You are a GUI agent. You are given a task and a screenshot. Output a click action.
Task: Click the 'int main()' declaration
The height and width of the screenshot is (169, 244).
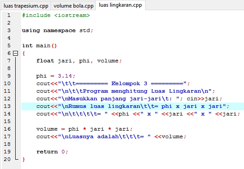coord(39,46)
